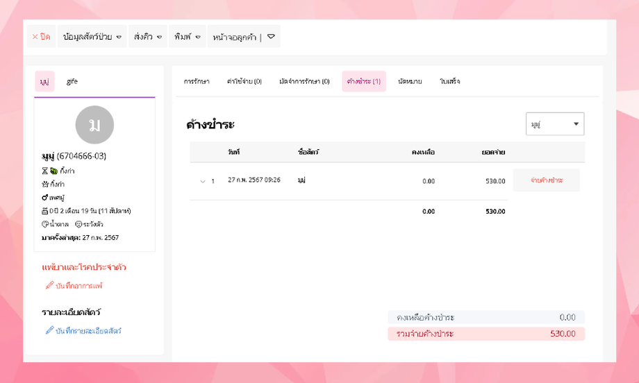Click the male gender icon
The image size is (639, 383).
[45, 198]
